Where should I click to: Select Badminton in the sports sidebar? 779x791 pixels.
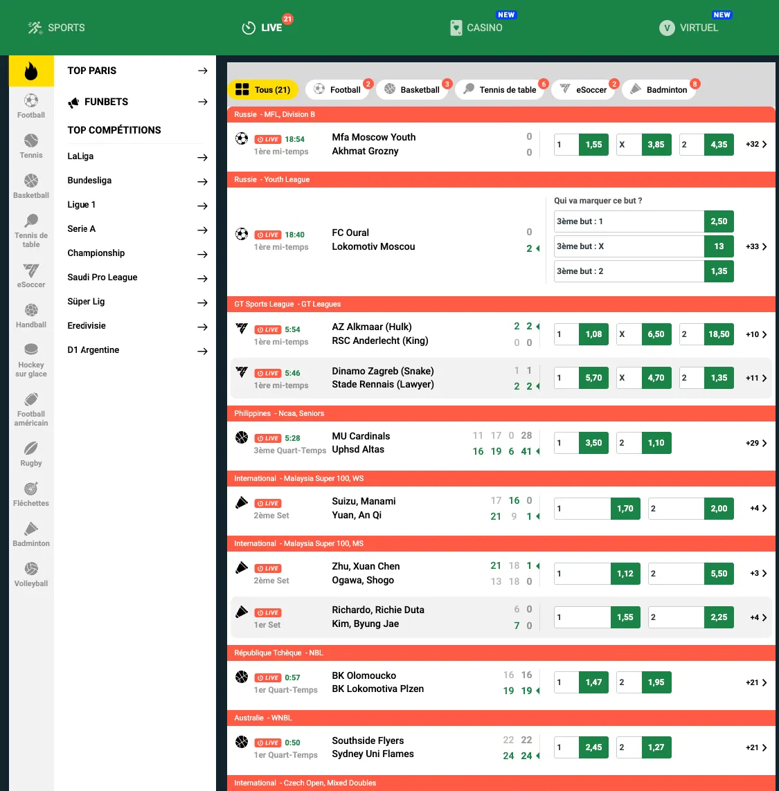point(31,534)
